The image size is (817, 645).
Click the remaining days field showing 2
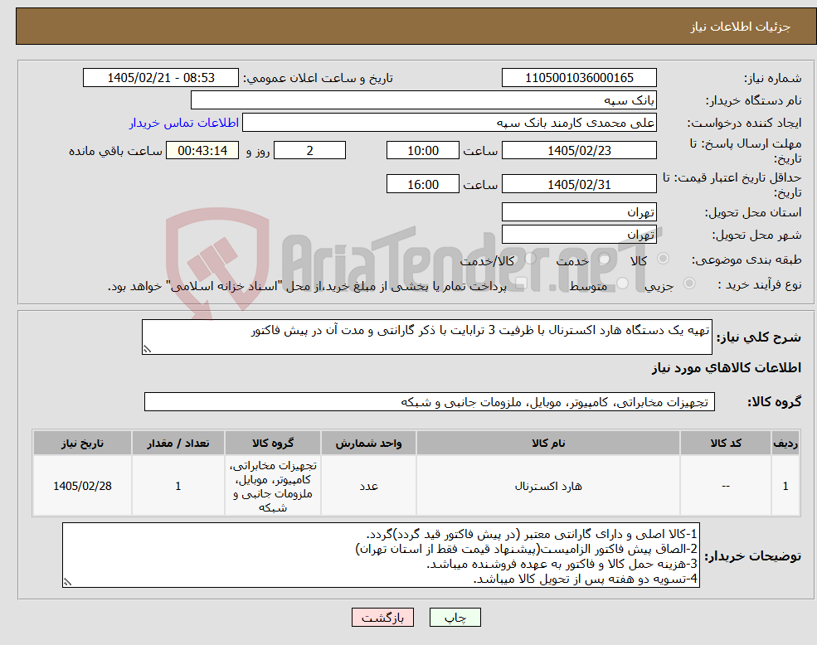tap(309, 151)
